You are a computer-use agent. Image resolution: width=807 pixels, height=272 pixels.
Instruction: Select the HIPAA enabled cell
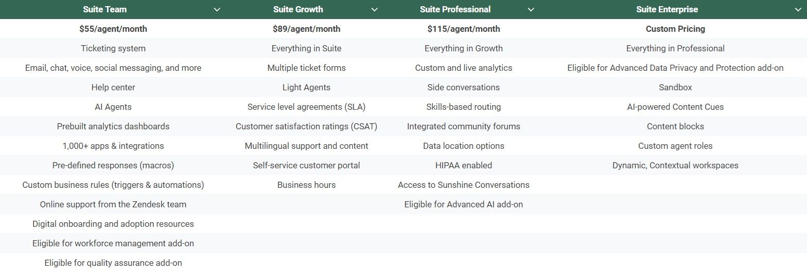[x=463, y=165]
